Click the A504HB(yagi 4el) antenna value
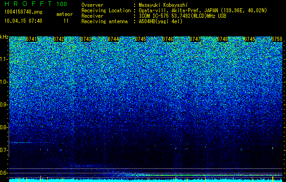 point(161,21)
